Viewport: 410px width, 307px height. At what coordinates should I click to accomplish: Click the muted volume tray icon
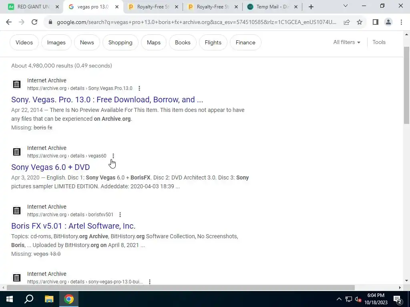[x=358, y=299]
